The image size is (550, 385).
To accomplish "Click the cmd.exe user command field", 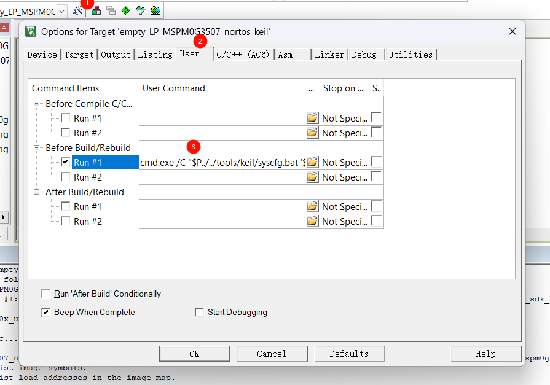I will 222,163.
